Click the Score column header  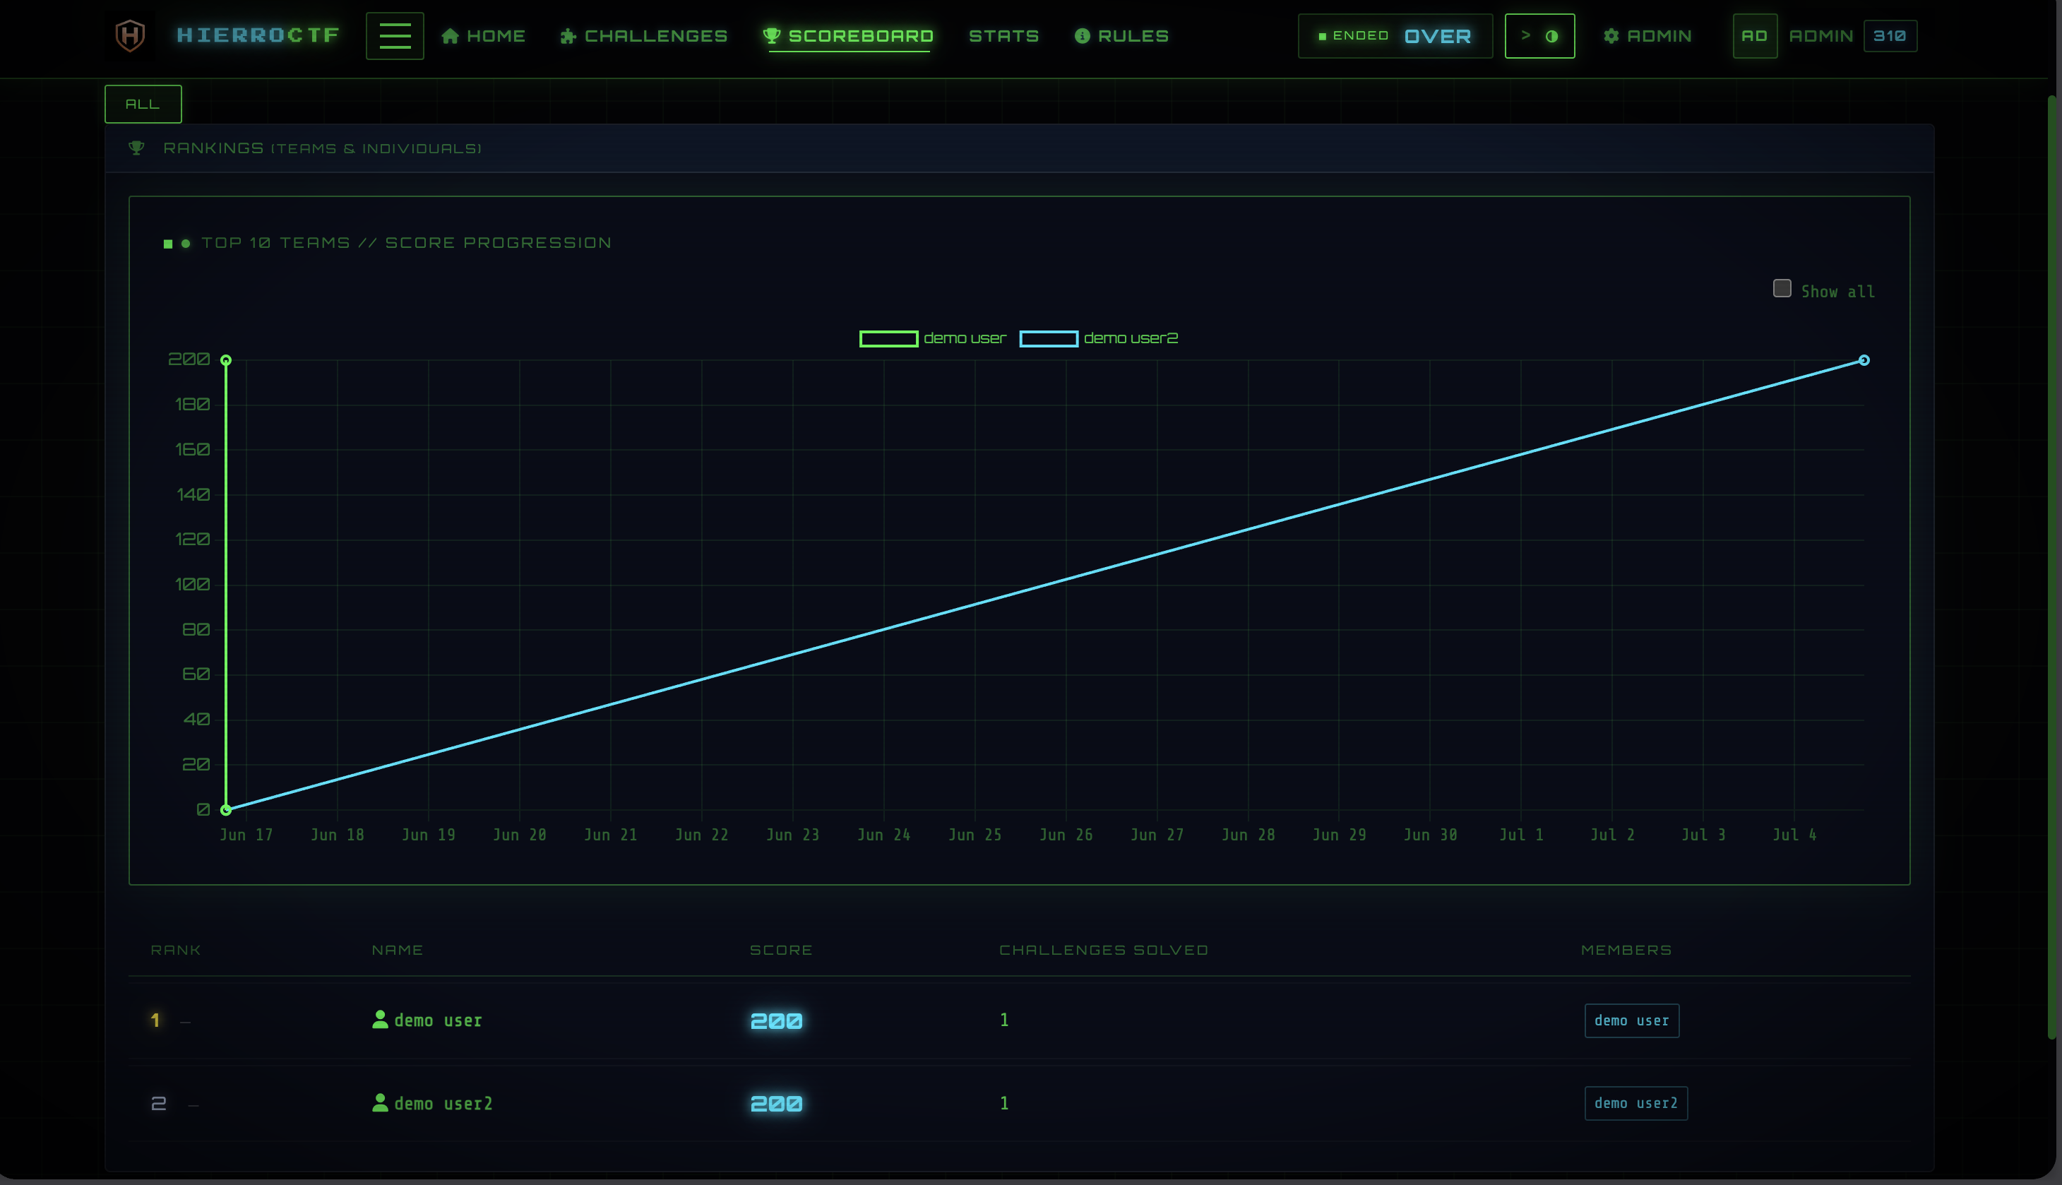(780, 950)
